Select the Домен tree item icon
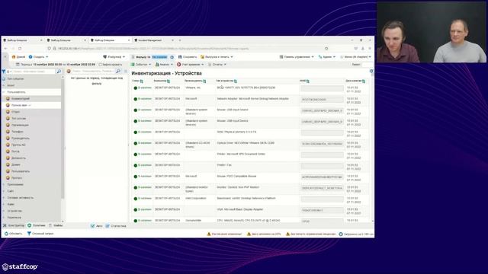This screenshot has width=488, height=274. pos(8,164)
